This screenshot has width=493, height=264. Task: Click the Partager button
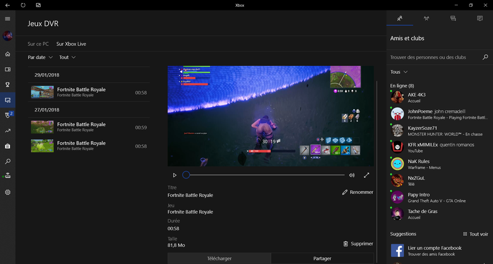tap(322, 258)
